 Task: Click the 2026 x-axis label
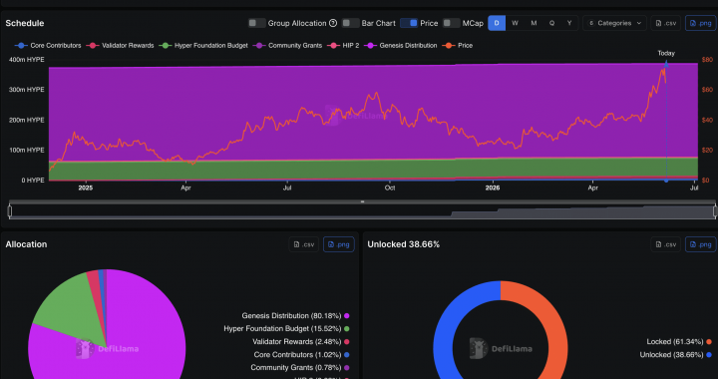pyautogui.click(x=493, y=189)
